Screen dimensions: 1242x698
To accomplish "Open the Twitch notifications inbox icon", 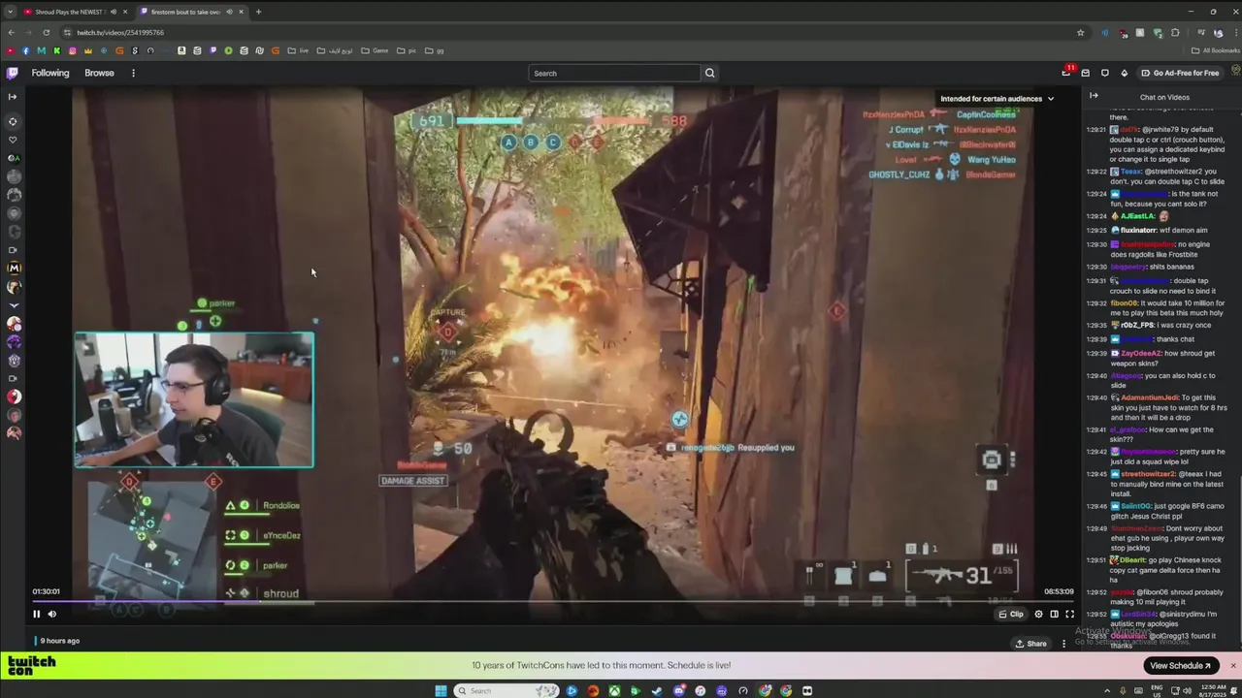I will point(1086,73).
